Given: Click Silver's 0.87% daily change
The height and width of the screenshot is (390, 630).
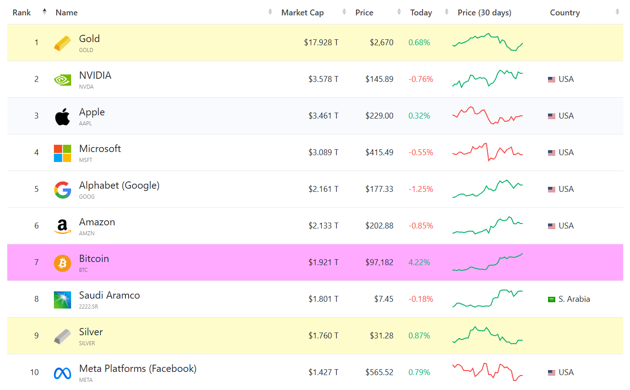Looking at the screenshot, I should (419, 336).
